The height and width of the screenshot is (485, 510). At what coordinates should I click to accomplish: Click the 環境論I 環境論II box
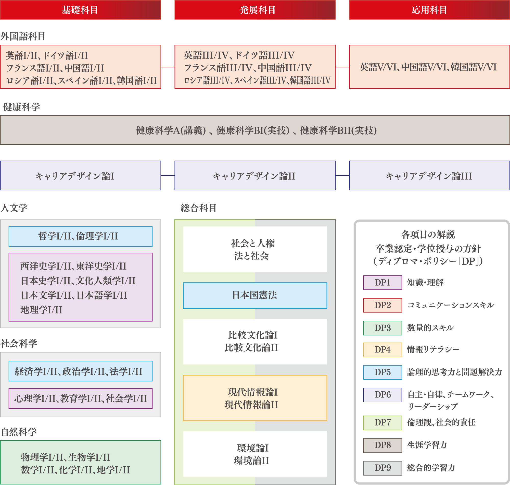255,454
